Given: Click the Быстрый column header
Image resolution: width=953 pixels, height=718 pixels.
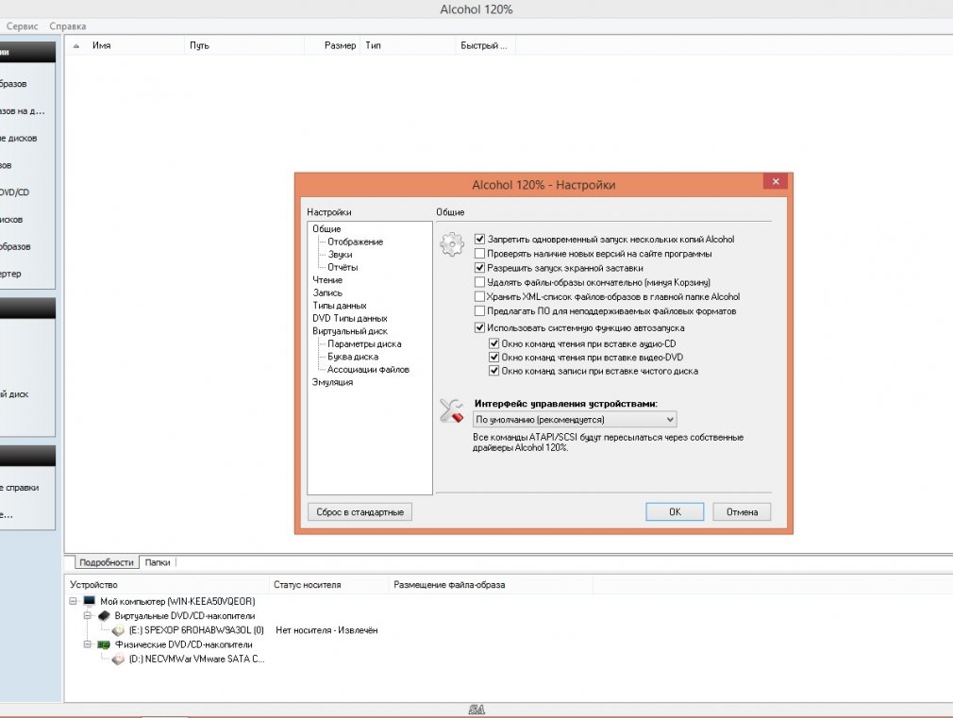Looking at the screenshot, I should pyautogui.click(x=485, y=45).
